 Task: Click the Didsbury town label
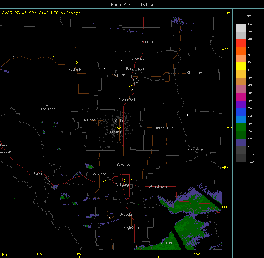[117, 132]
